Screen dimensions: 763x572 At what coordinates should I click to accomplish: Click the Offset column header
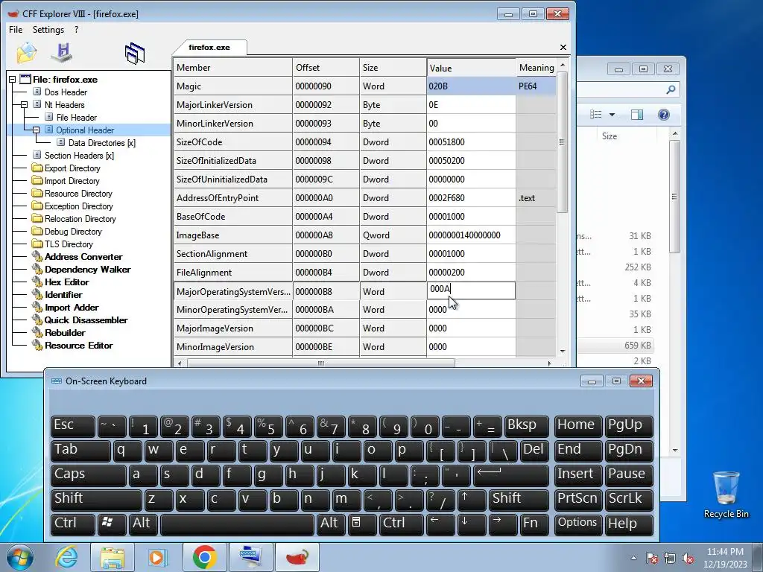point(326,68)
